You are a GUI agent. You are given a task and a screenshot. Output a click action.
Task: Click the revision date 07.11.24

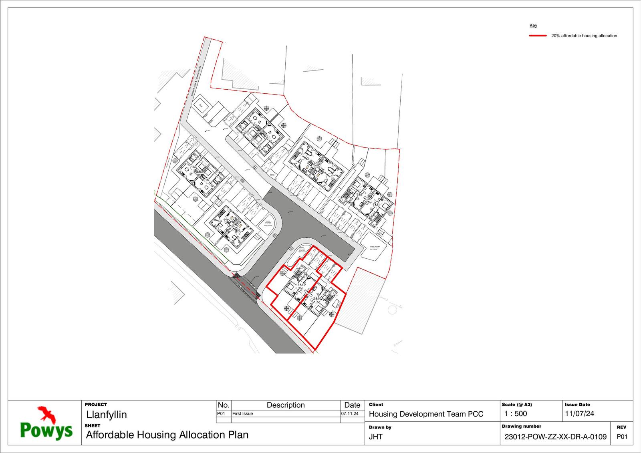[x=350, y=414]
